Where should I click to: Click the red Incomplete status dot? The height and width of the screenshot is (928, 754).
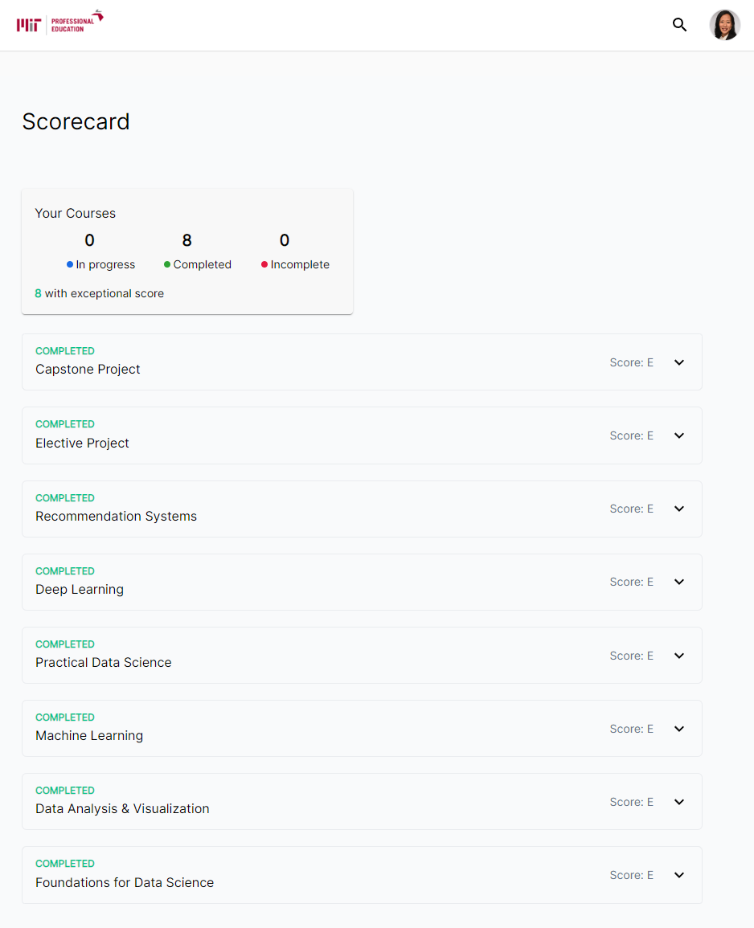coord(264,264)
